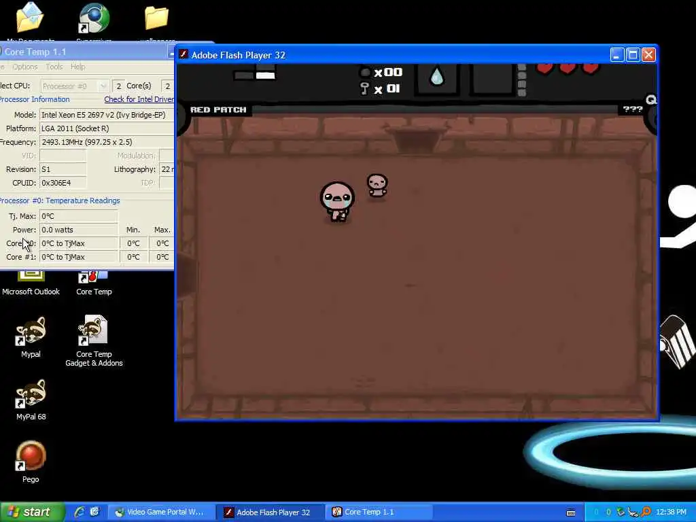Image resolution: width=696 pixels, height=522 pixels.
Task: Minimize the Adobe Flash Player window
Action: pos(616,54)
